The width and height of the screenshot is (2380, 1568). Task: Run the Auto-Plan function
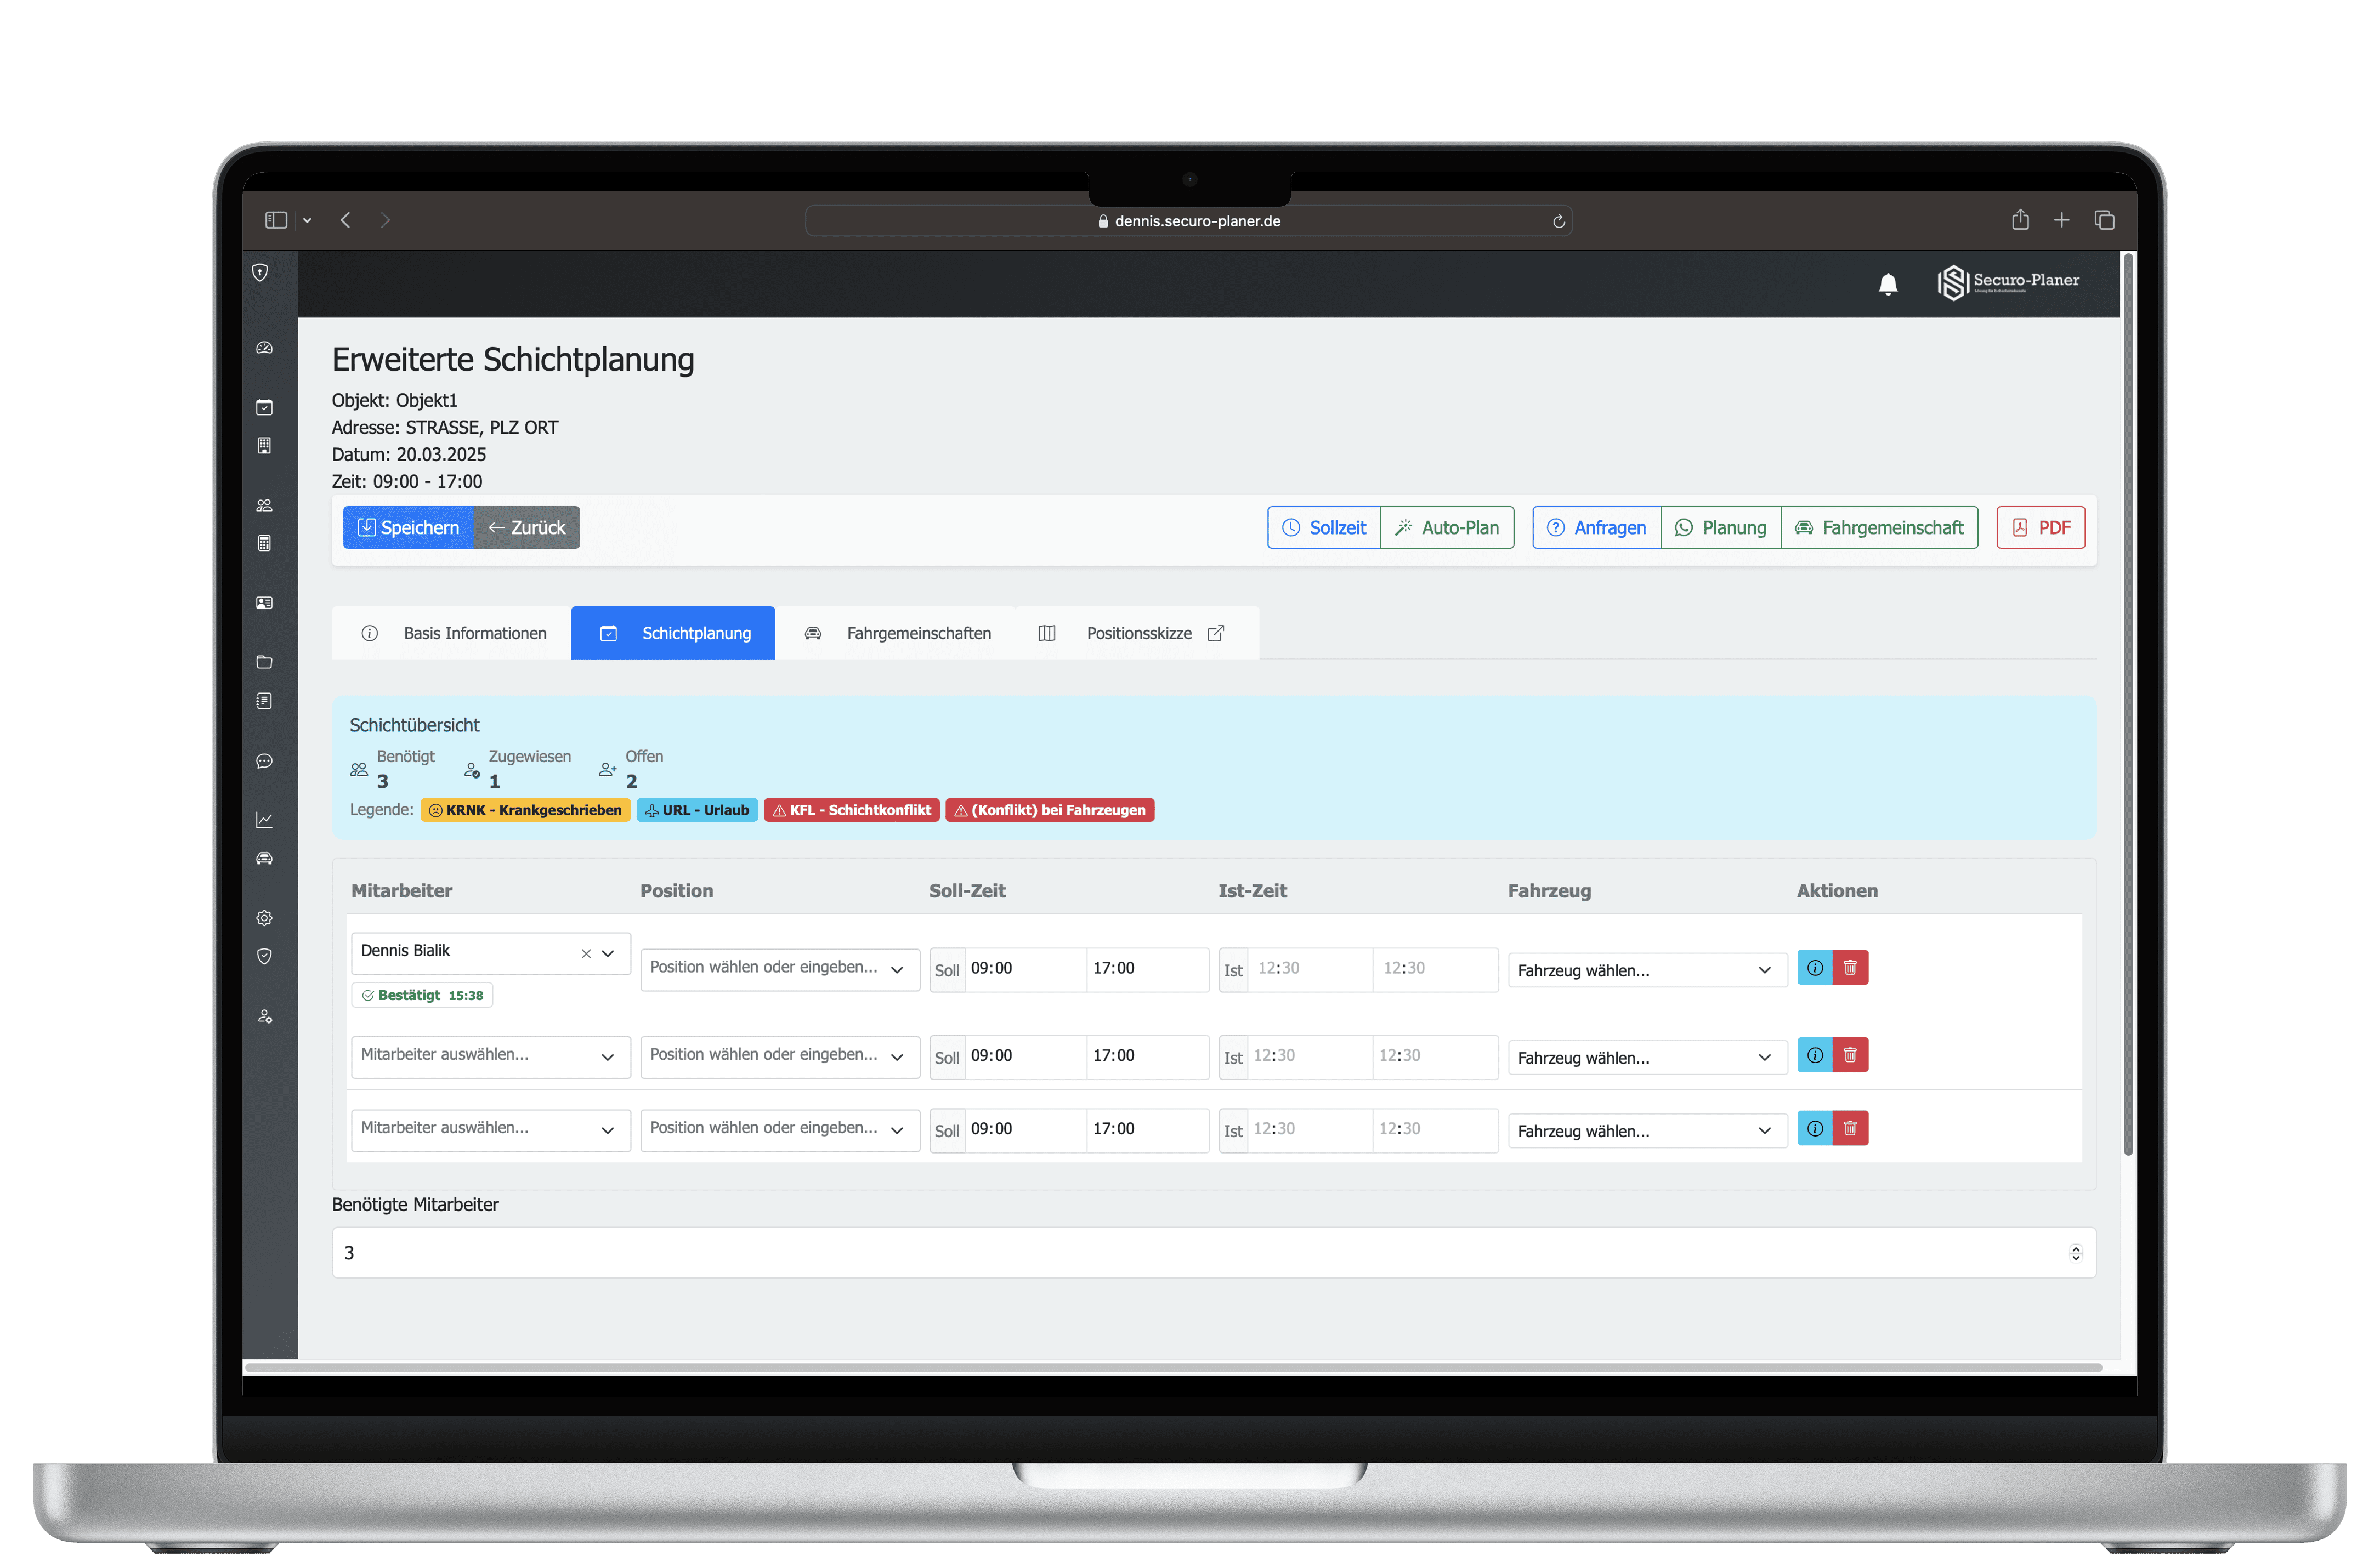tap(1447, 527)
